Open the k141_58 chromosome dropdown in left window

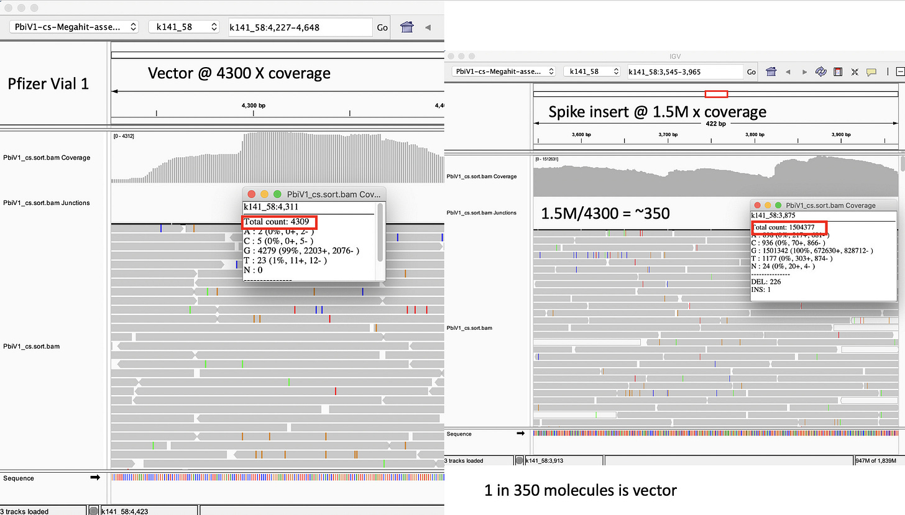pyautogui.click(x=185, y=27)
